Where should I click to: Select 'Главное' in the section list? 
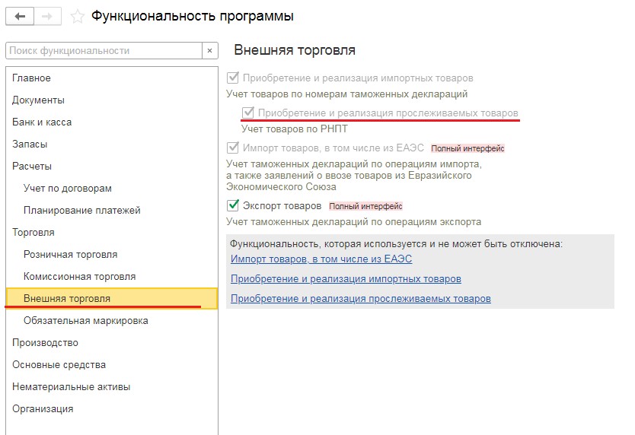(32, 78)
